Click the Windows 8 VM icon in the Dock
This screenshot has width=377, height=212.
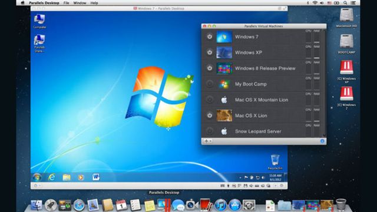[x=313, y=206]
